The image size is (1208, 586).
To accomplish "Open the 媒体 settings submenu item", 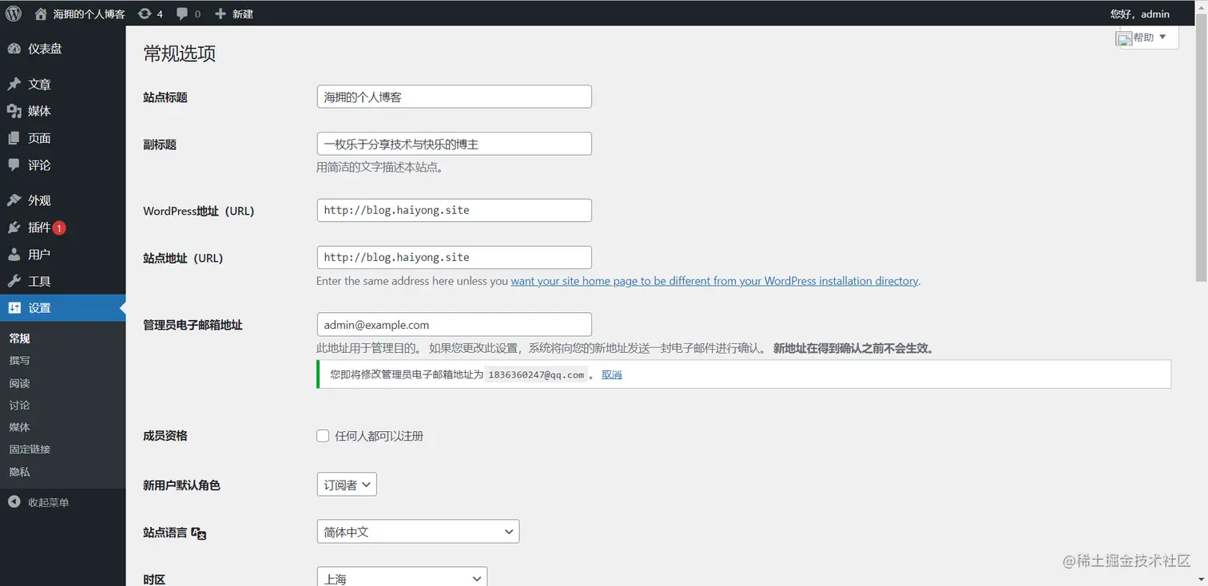I will tap(20, 427).
